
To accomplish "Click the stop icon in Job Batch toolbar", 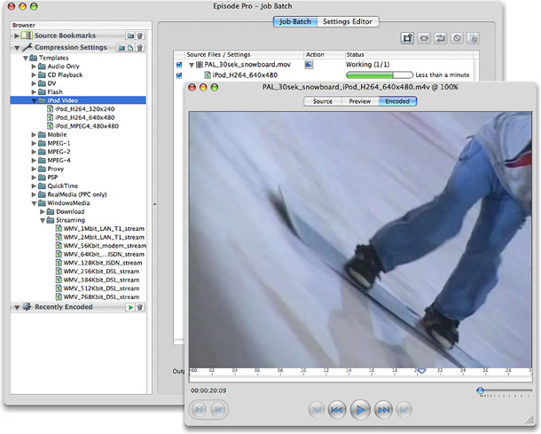I will 457,38.
